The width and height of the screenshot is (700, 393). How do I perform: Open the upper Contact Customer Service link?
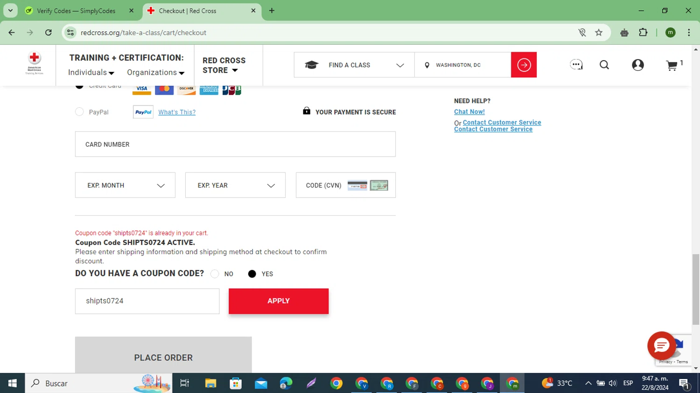click(502, 123)
